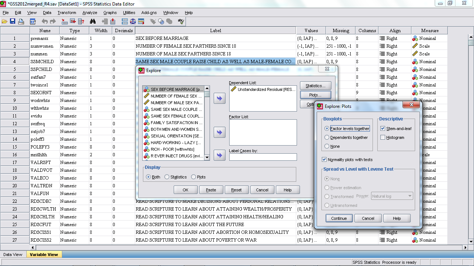
Task: Click the Plots... button in Explore
Action: 315,95
